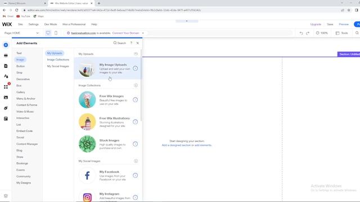Screen dimensions: 360x202
Task: Select the Text element category
Action: [x=19, y=53]
